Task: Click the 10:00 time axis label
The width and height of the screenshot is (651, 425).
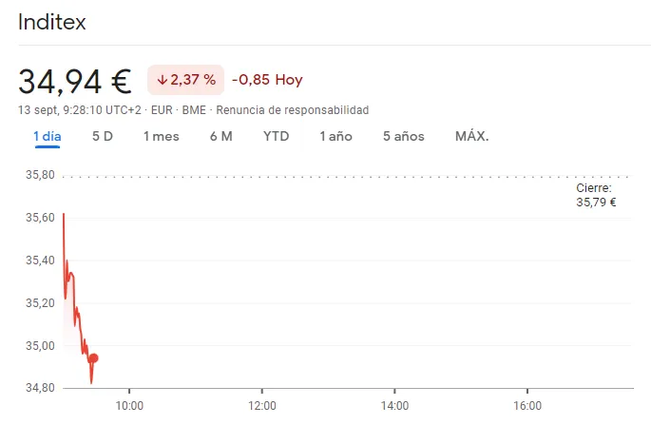Action: coord(129,405)
